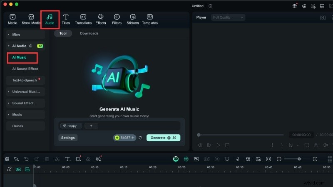The image size is (333, 187).
Task: Open the Titles tab
Action: click(x=66, y=19)
